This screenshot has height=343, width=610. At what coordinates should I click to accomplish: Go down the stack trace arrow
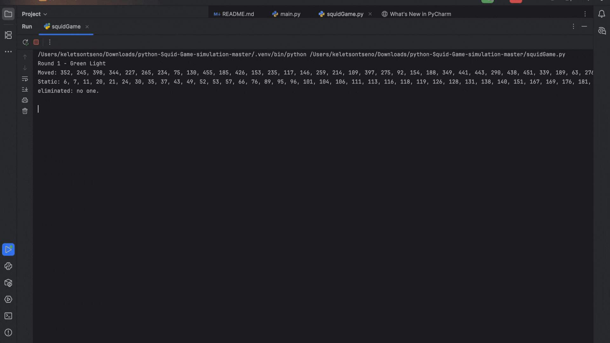[25, 68]
